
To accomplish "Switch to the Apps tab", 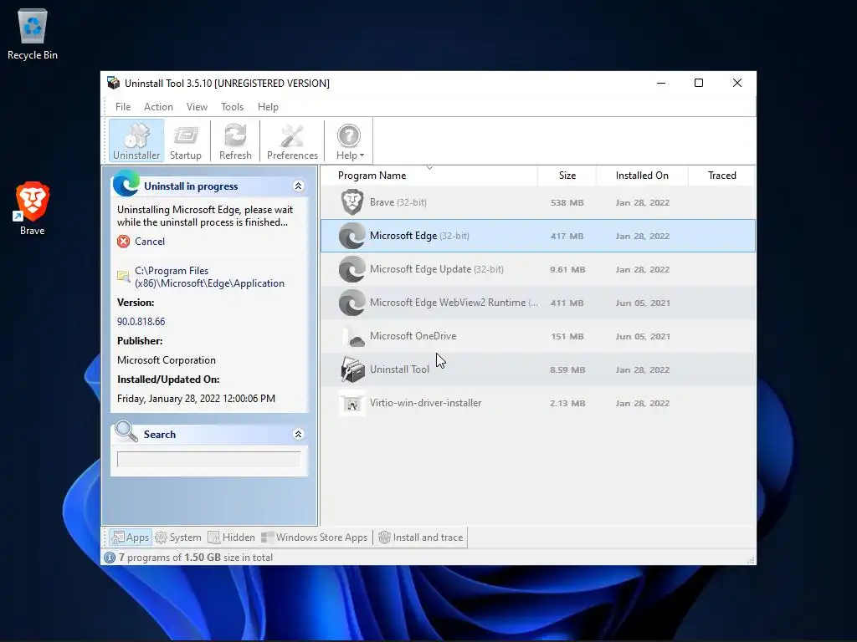I will pos(130,538).
